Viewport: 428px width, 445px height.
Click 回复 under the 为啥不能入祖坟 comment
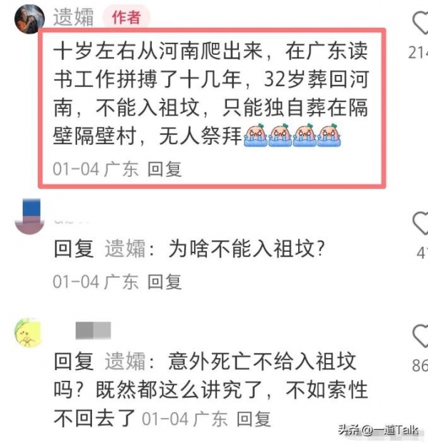pyautogui.click(x=165, y=282)
